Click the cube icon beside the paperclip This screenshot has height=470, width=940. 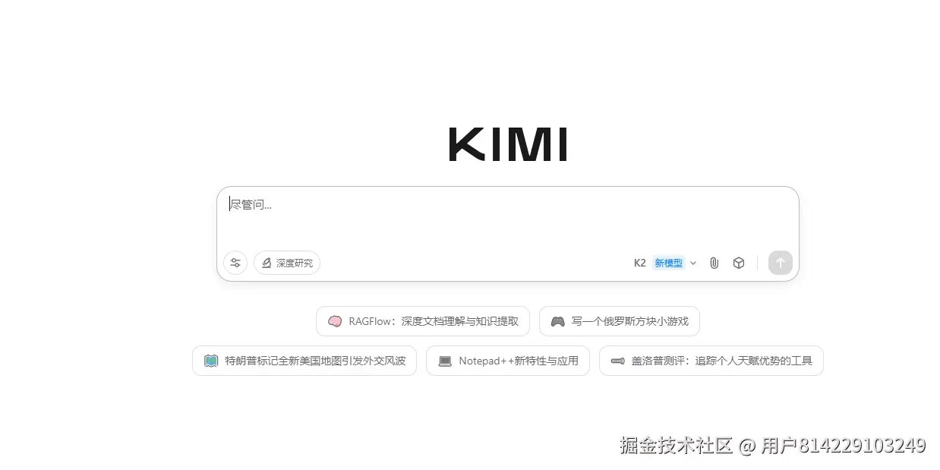pyautogui.click(x=739, y=263)
